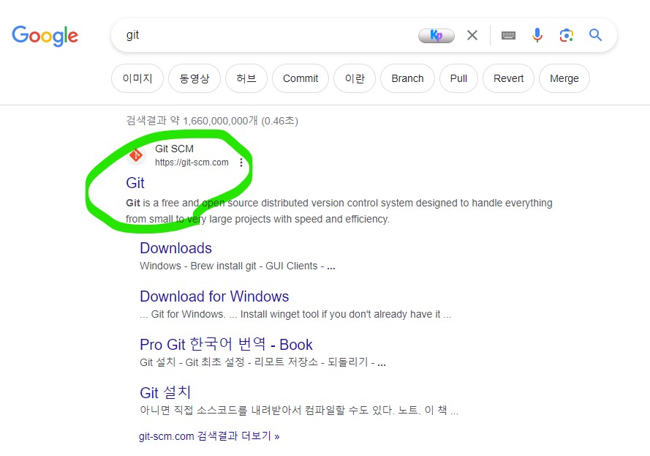Click the Git SCM favicon icon
Screen dimensions: 650x456
tap(135, 155)
